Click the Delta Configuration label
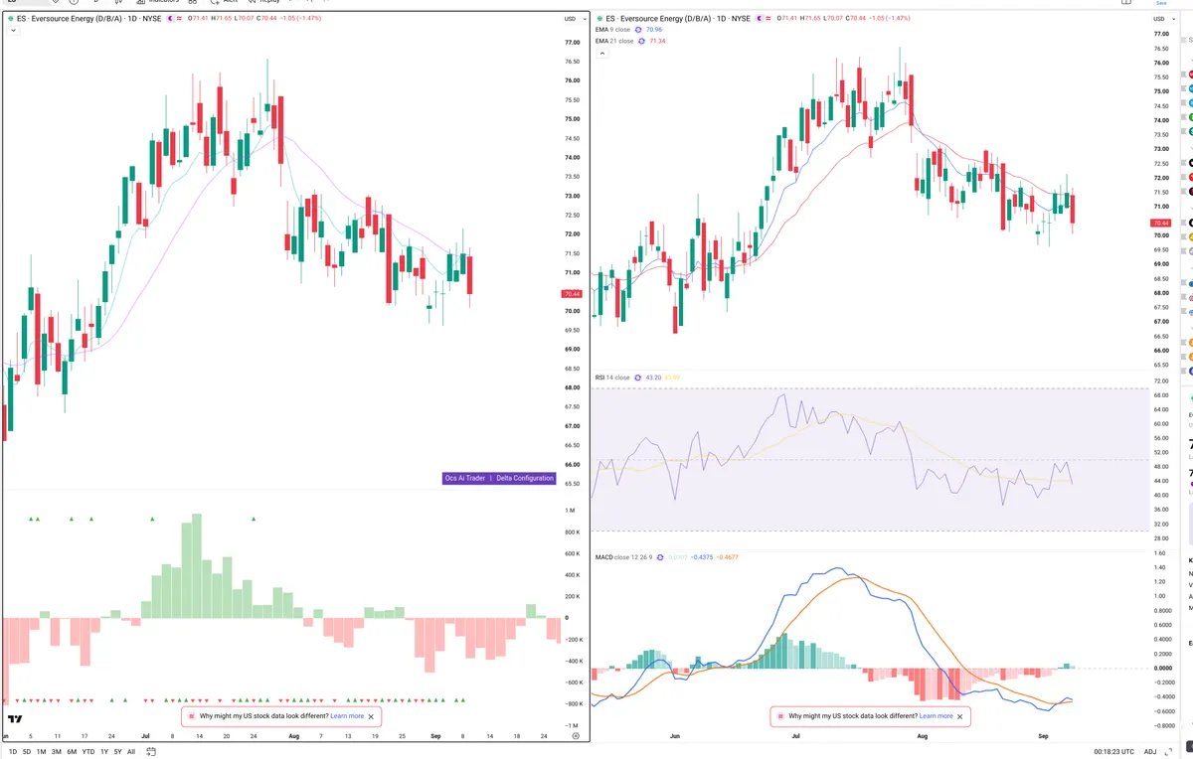The image size is (1193, 759). (x=525, y=478)
